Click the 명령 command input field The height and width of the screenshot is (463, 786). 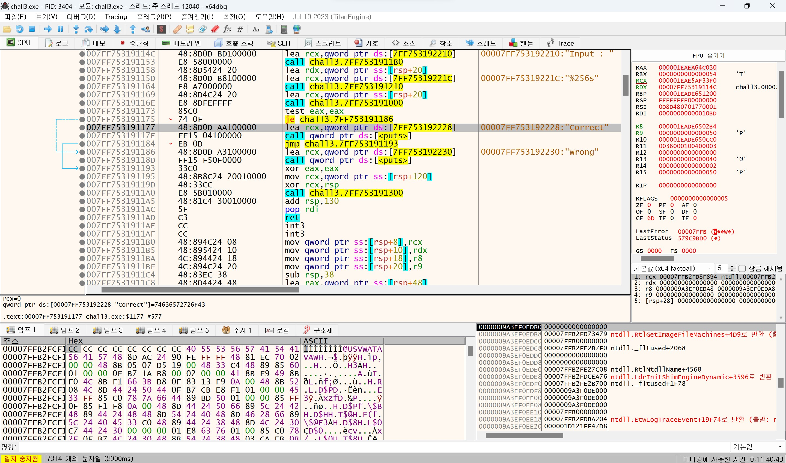pos(374,447)
